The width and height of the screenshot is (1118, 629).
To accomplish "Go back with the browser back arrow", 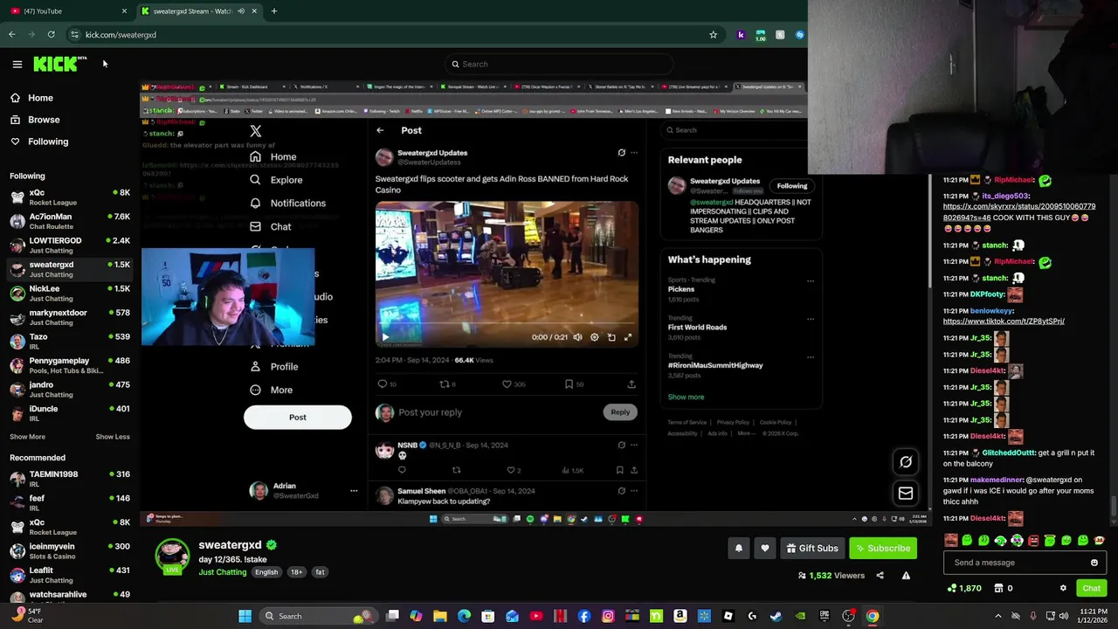I will click(x=11, y=35).
